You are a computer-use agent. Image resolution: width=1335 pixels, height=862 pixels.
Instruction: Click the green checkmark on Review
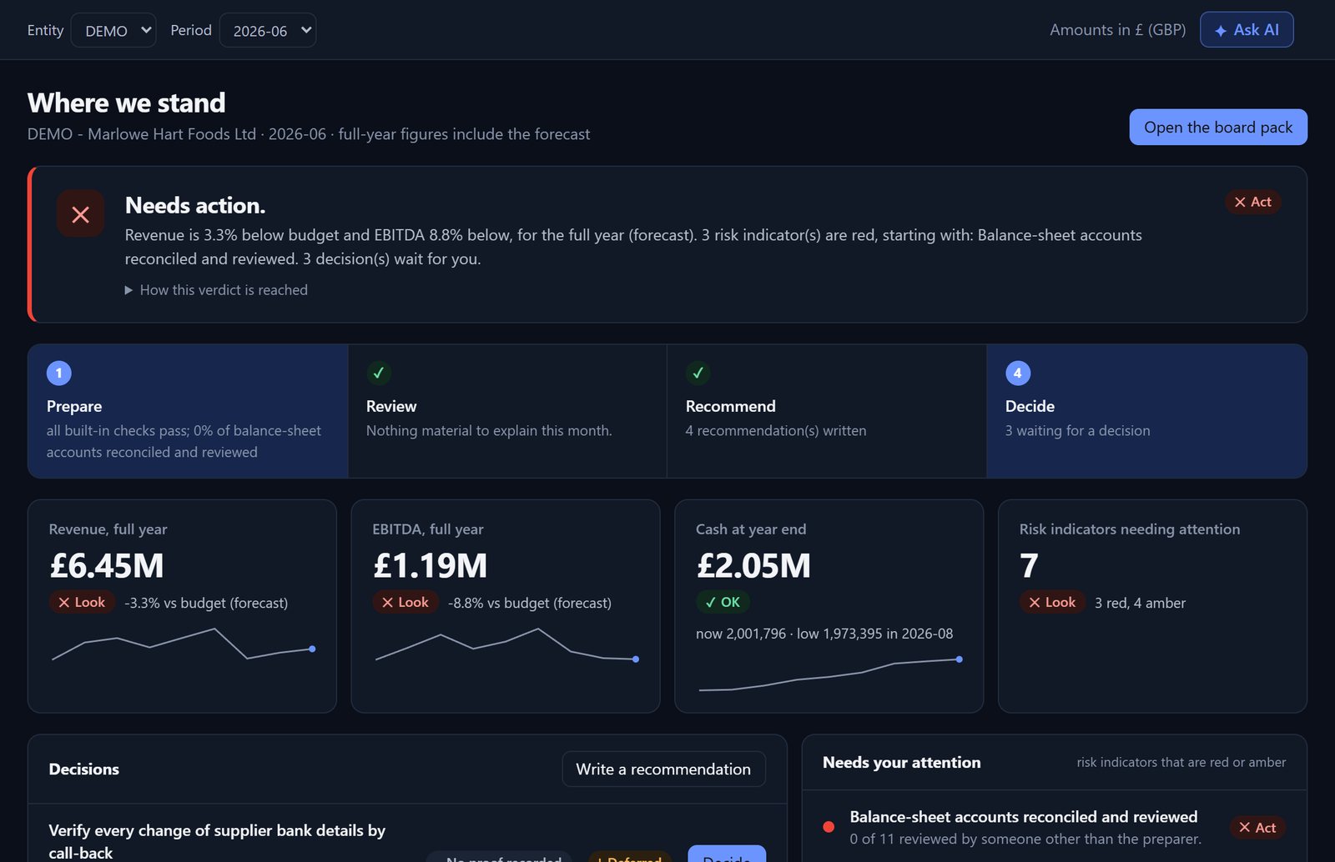[379, 373]
